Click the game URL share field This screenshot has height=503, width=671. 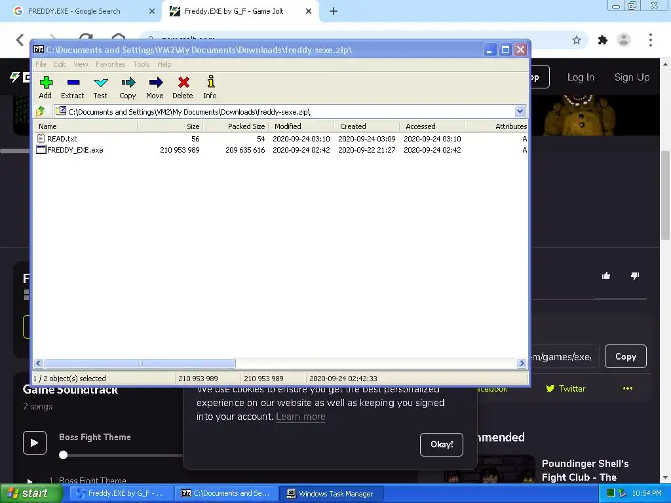coord(564,357)
